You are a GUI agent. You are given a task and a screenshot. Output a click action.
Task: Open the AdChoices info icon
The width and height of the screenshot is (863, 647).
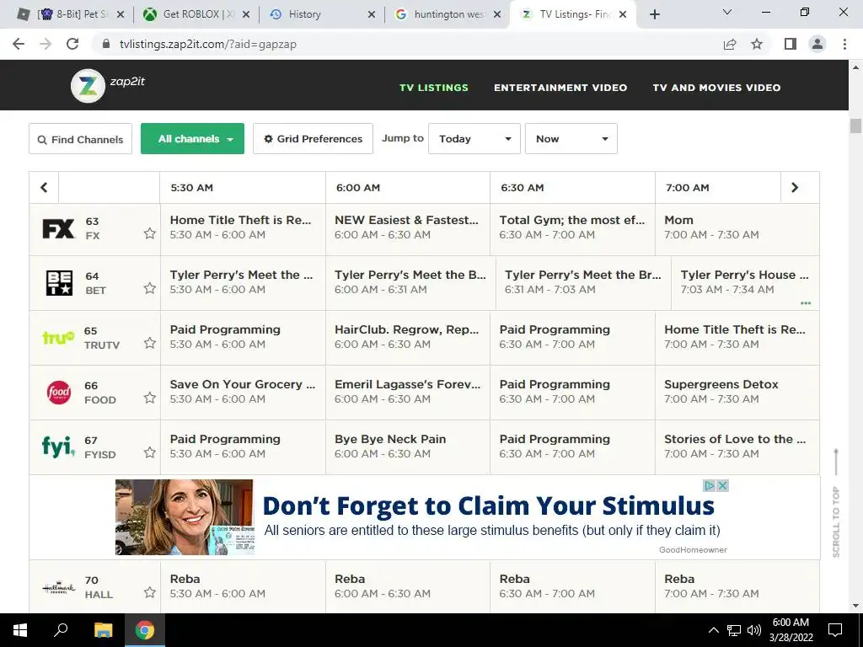click(x=710, y=486)
